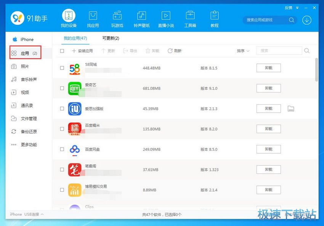Open 铃声壁纸 music note icon
This screenshot has height=226, width=324.
[x=141, y=16]
